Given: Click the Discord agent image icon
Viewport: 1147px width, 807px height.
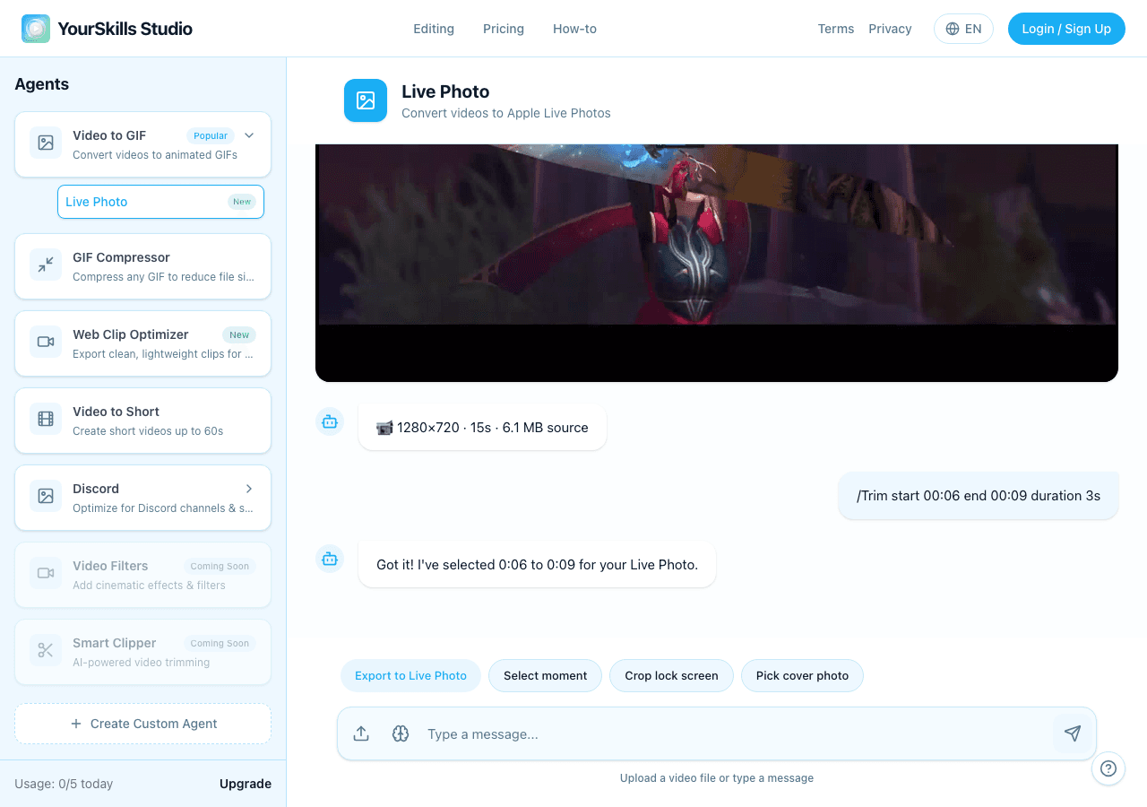Looking at the screenshot, I should tap(46, 496).
